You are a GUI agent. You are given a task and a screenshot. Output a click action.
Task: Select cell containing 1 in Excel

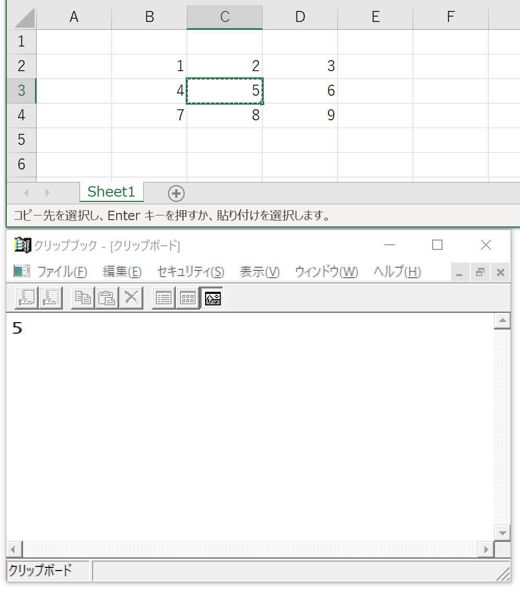tap(150, 66)
